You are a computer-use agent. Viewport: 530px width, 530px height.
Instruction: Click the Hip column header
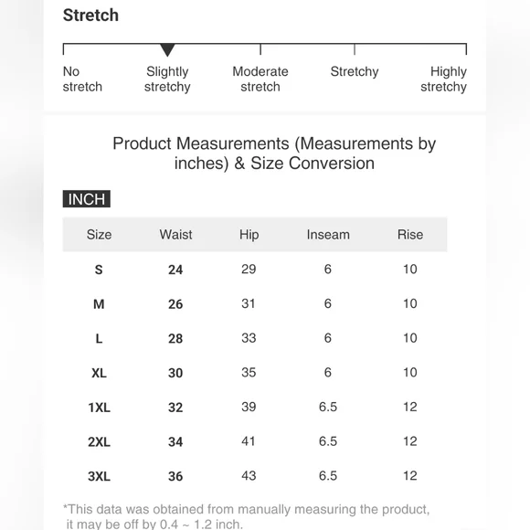[x=249, y=235]
